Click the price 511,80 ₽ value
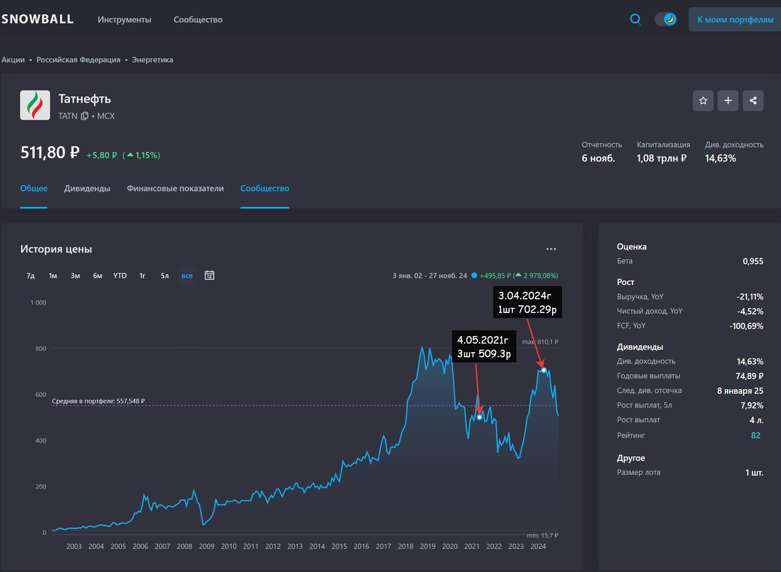The height and width of the screenshot is (572, 781). (x=50, y=153)
